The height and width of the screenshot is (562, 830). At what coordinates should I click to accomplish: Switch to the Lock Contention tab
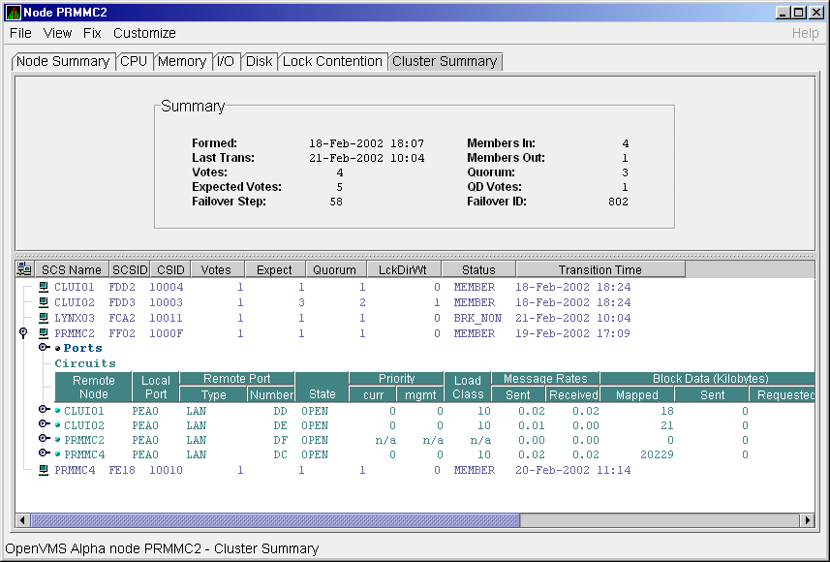332,61
